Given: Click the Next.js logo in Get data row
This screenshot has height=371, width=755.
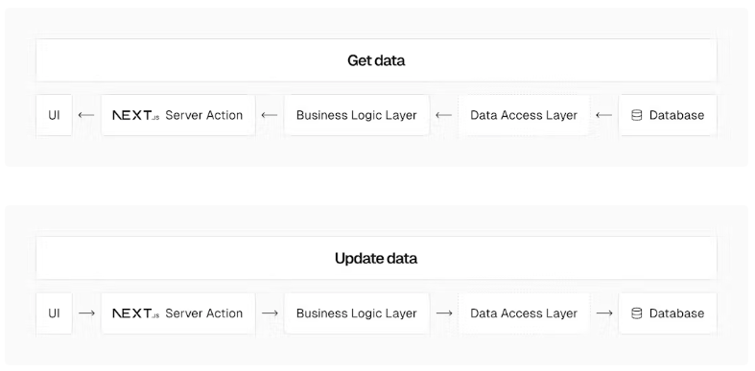Looking at the screenshot, I should 136,115.
